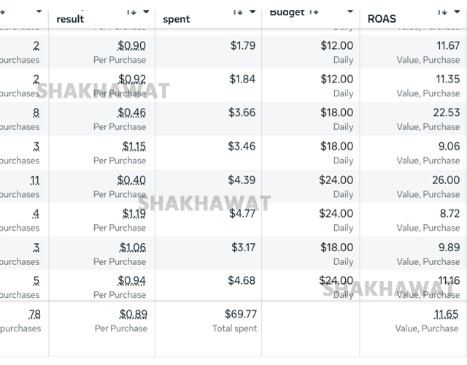Click the $1.19 cost per purchase value
Image resolution: width=467 pixels, height=365 pixels.
pyautogui.click(x=134, y=213)
